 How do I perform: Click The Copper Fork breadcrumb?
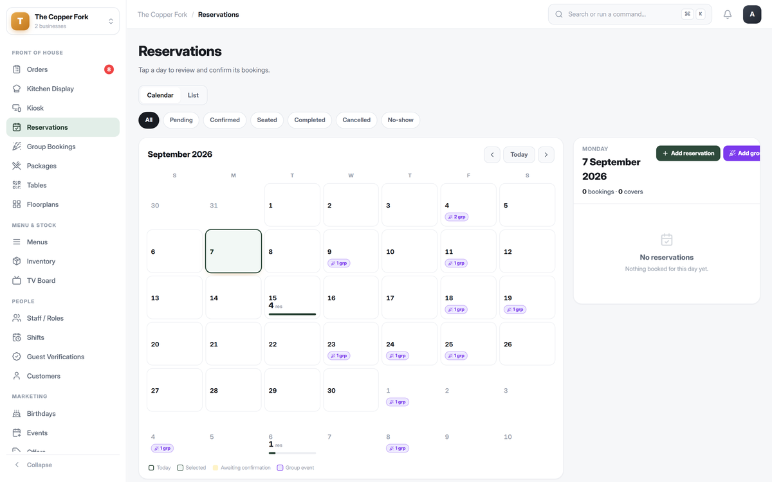coord(162,14)
